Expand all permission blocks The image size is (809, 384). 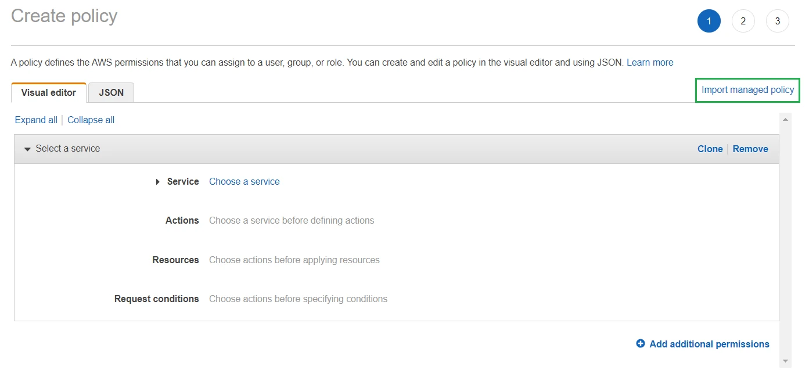tap(36, 120)
